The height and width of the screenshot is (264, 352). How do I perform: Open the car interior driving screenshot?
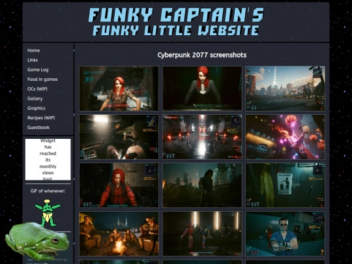(x=119, y=137)
